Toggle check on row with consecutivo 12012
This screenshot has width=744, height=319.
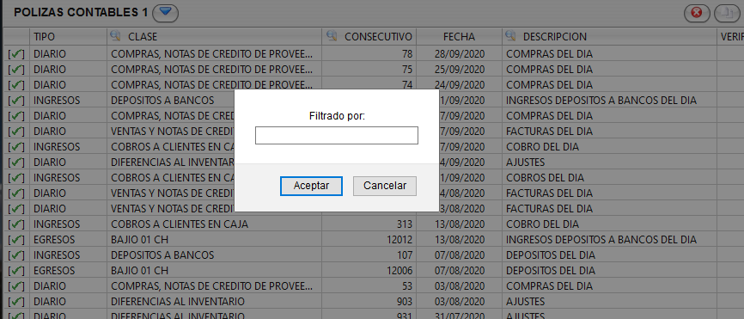[16, 240]
